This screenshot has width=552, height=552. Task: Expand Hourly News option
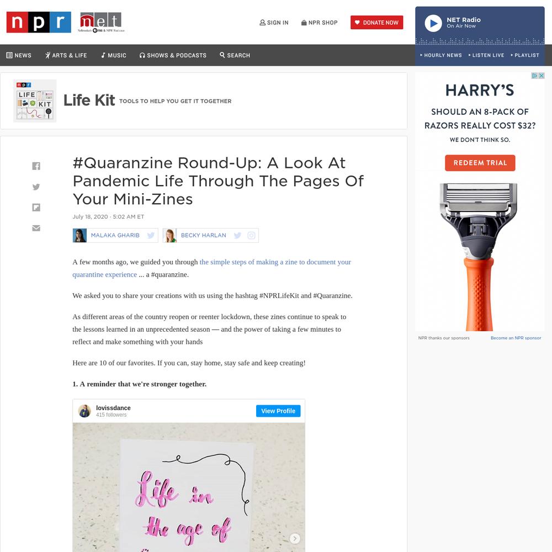[440, 55]
